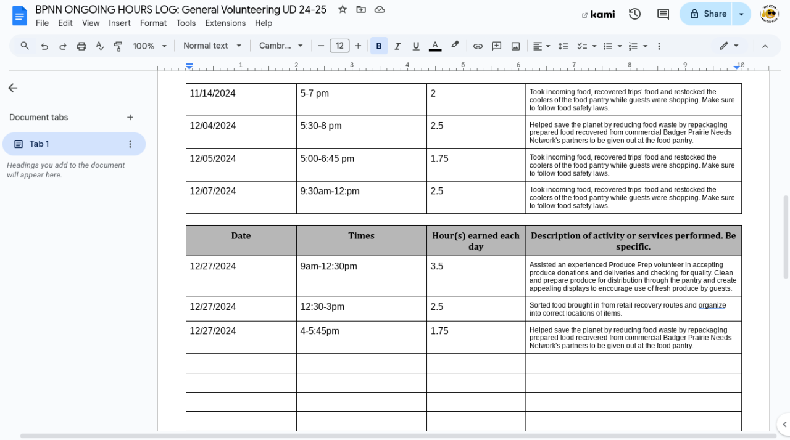Open Kami extension link
The height and width of the screenshot is (440, 790).
[598, 14]
